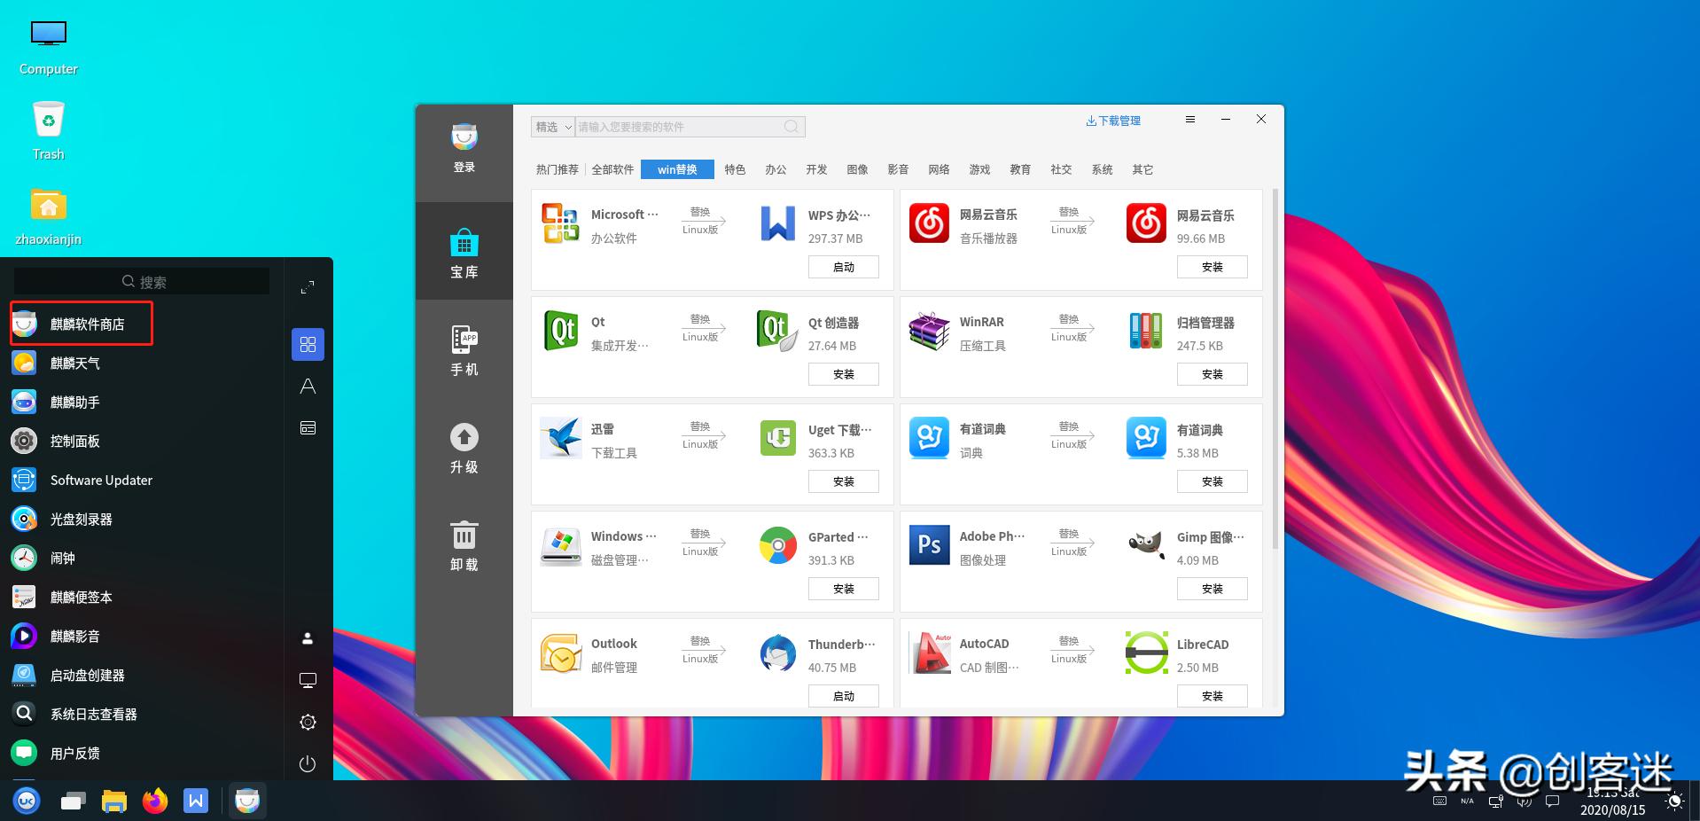Expand start menu with the fullscreen arrow
This screenshot has height=821, width=1700.
click(307, 287)
